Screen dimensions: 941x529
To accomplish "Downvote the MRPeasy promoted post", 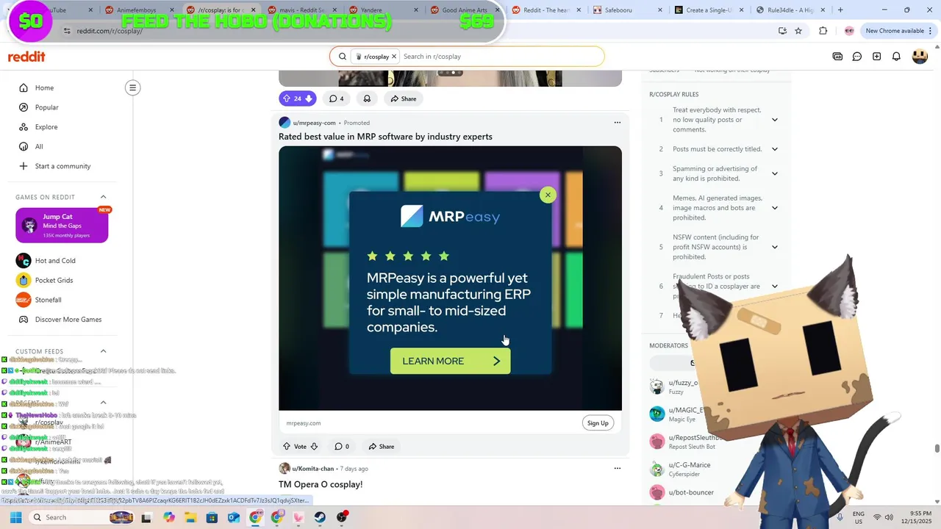I will [x=314, y=446].
